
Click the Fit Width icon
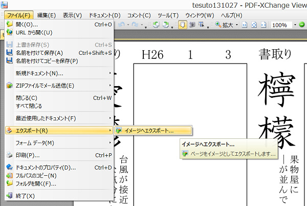[264, 25]
